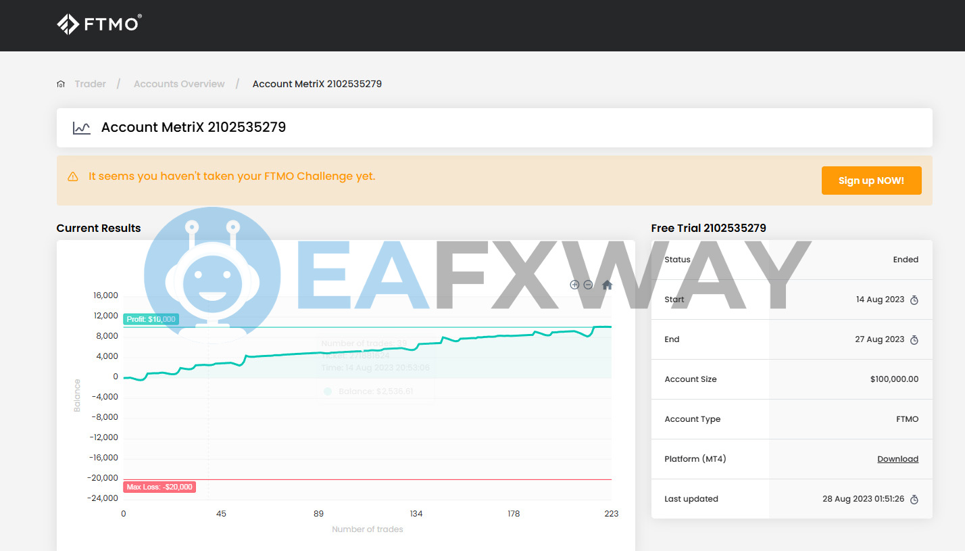Click the timer icon next to End date

pos(914,340)
